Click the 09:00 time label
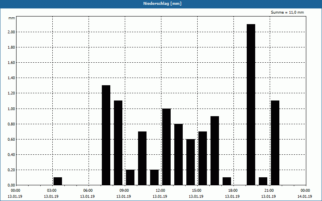 point(125,191)
